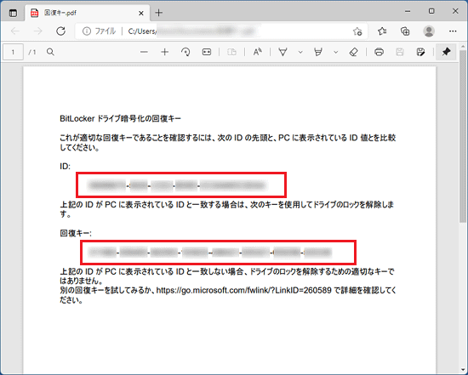Click the scrollbar up arrow
Image resolution: width=468 pixels, height=375 pixels.
tap(463, 46)
